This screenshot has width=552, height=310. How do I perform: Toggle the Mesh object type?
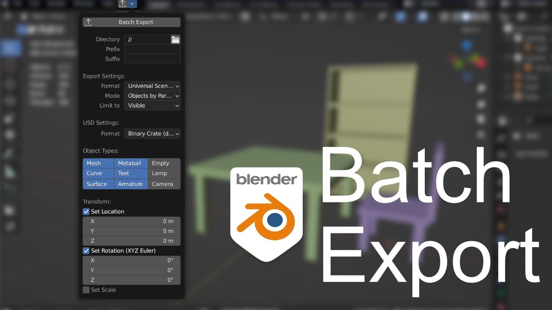pos(98,164)
